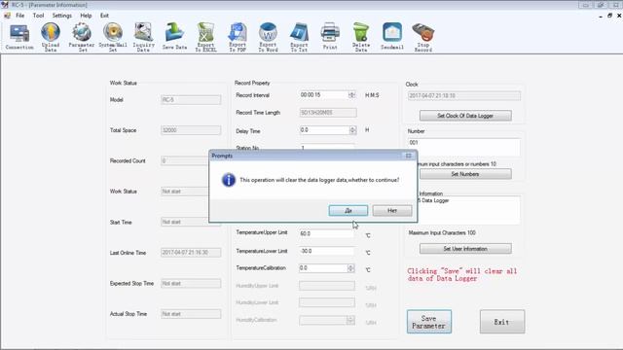Click the application icon beside File menu
This screenshot has width=623, height=350.
click(x=7, y=16)
